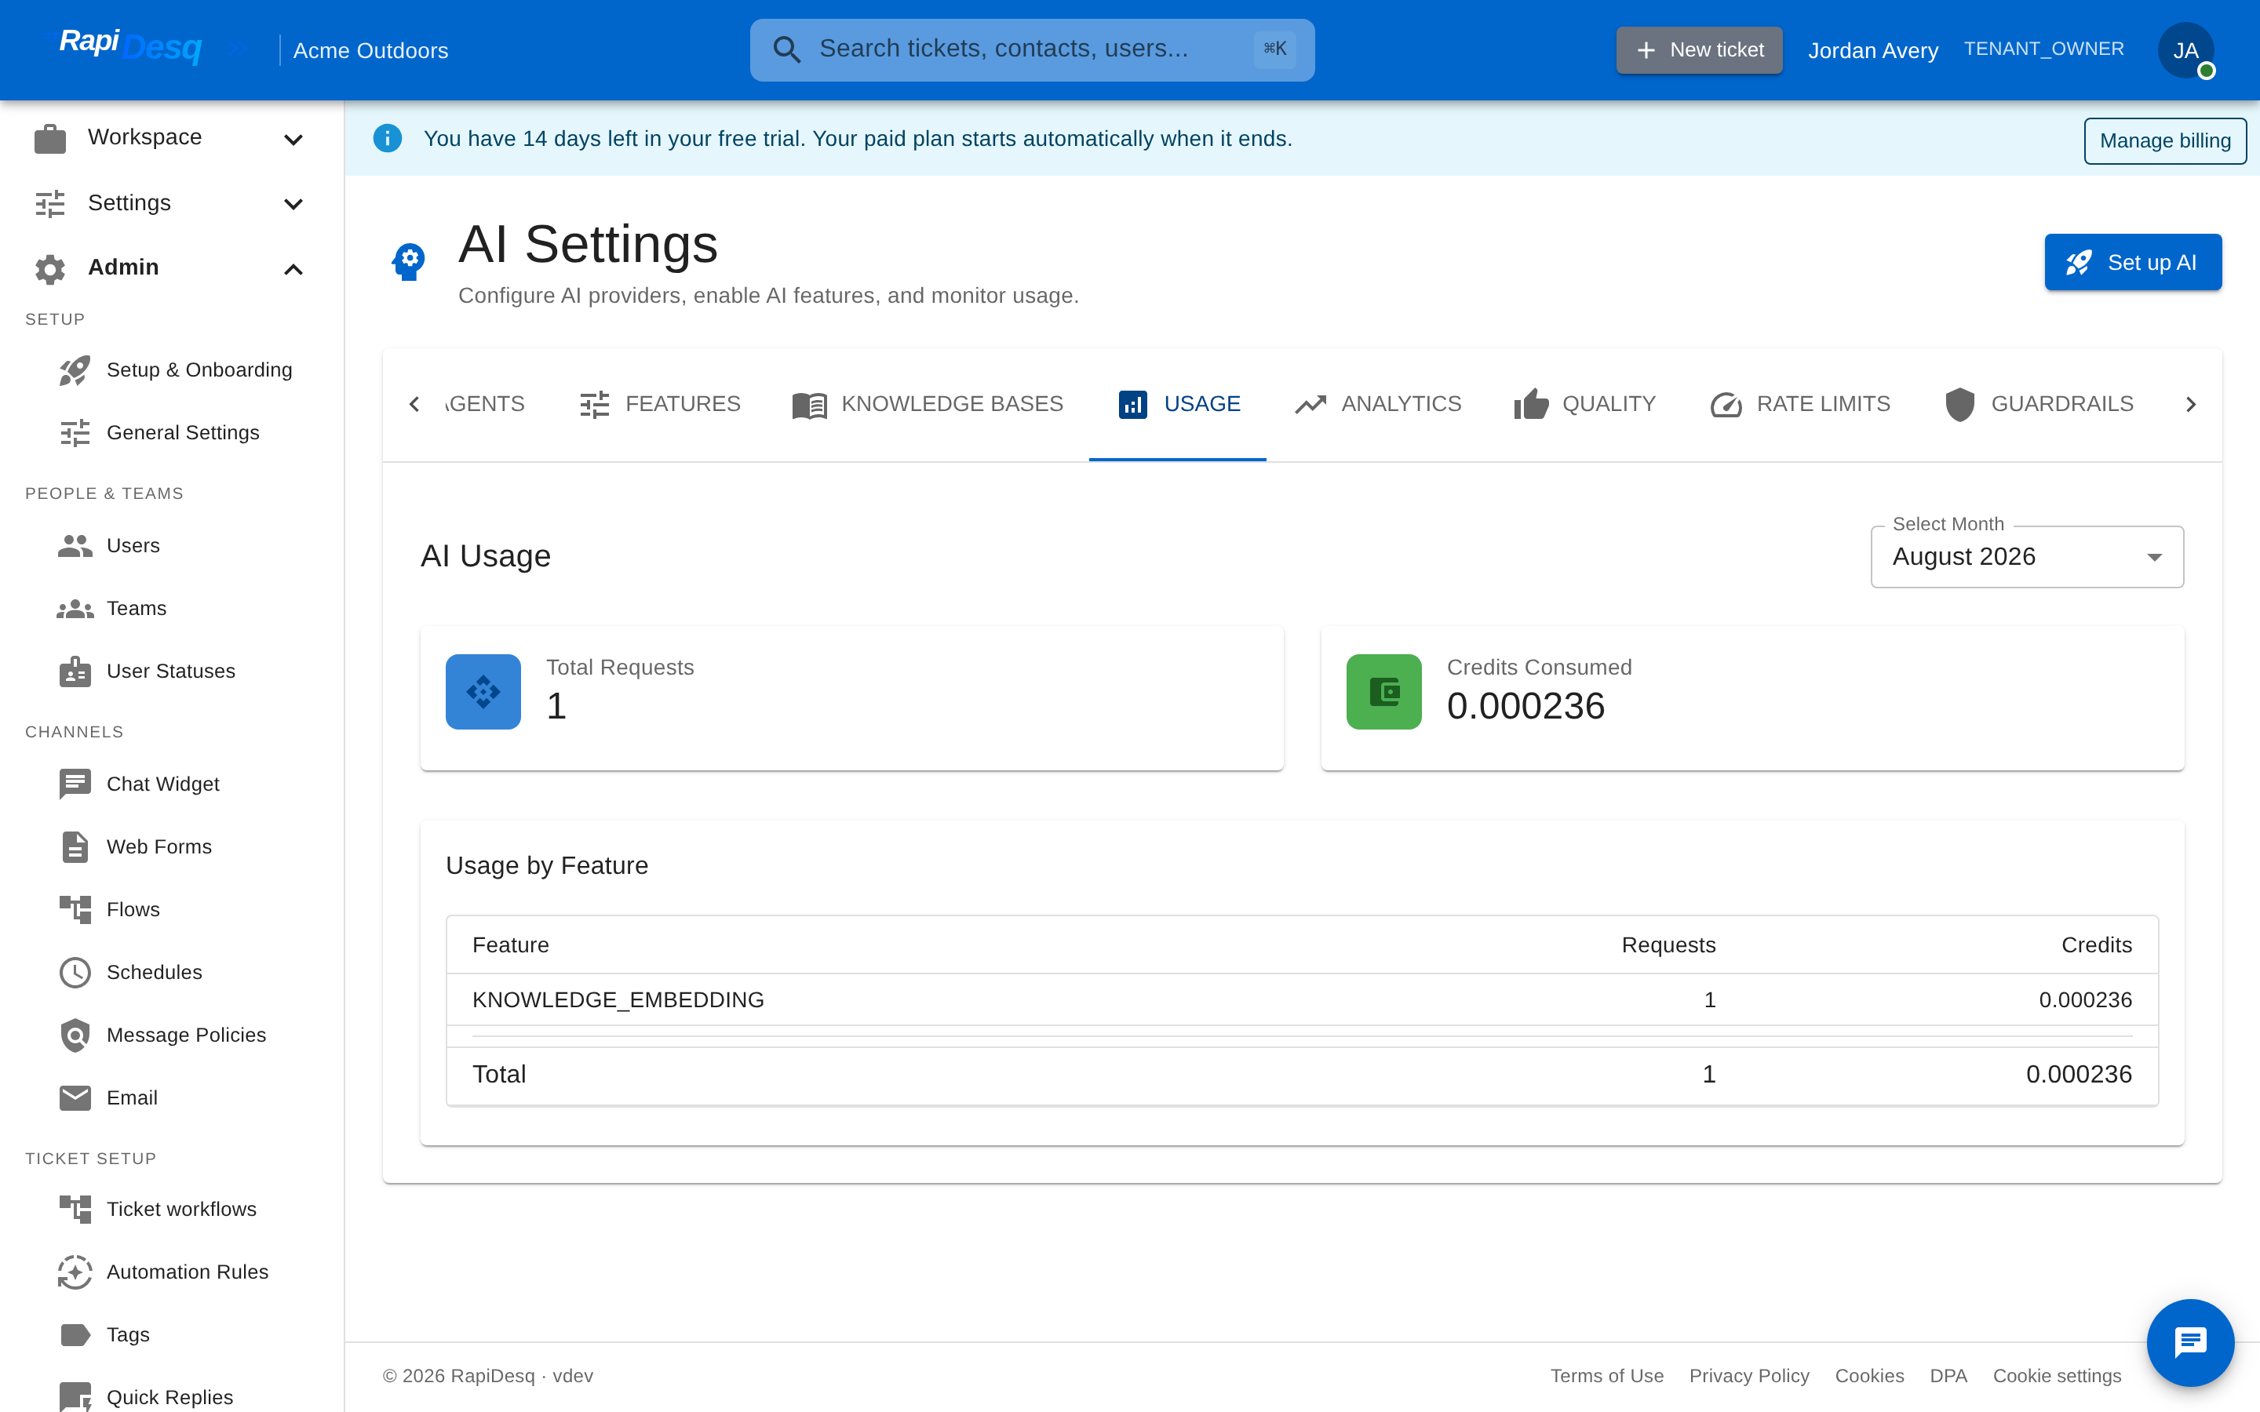Open Ticket workflows in sidebar
The width and height of the screenshot is (2260, 1412).
(x=173, y=1208)
